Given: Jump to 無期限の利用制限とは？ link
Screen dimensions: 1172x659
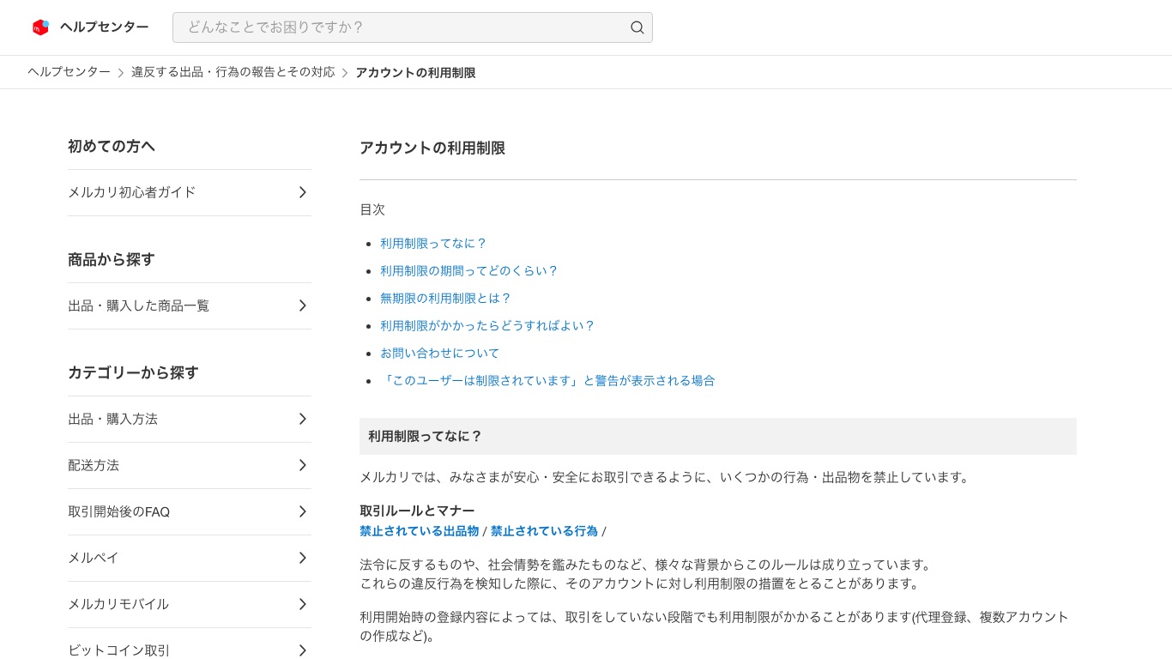Looking at the screenshot, I should click(445, 299).
